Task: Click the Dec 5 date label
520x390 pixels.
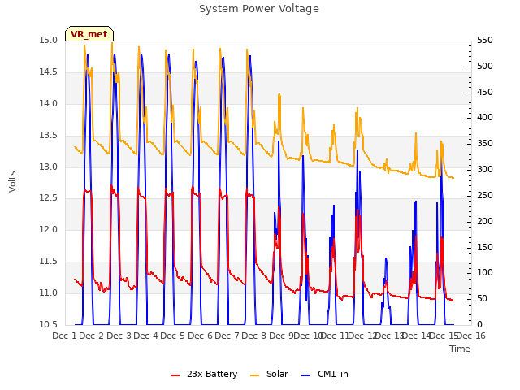Action: pos(173,336)
